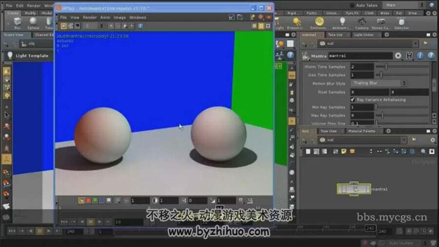Select the green channel button in MPlay
The image size is (439, 247).
tap(95, 201)
